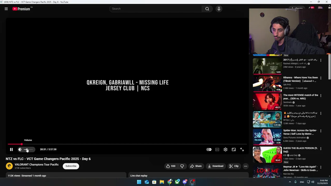Click the VALORANT Champions Tour Pacific avatar
The image size is (331, 186).
(9, 166)
